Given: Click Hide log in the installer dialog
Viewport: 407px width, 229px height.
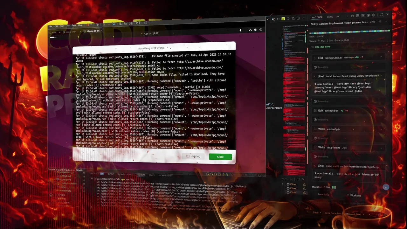Looking at the screenshot, I should click(x=194, y=156).
